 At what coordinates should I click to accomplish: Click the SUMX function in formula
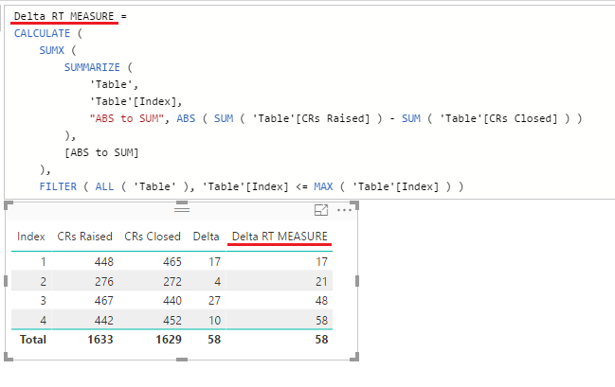[x=51, y=50]
